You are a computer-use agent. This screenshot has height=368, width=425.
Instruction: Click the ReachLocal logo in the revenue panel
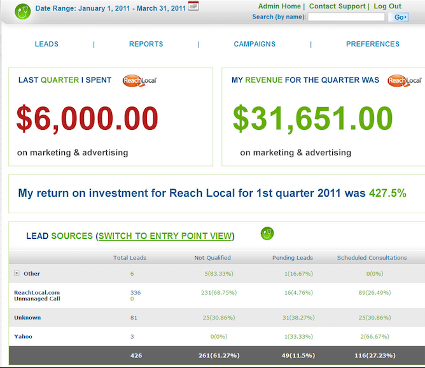coord(405,80)
